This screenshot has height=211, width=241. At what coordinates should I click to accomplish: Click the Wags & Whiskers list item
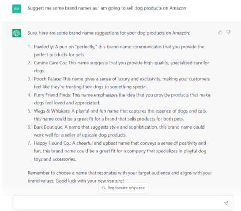click(117, 115)
